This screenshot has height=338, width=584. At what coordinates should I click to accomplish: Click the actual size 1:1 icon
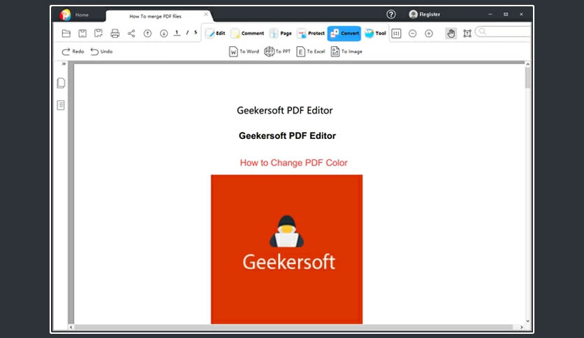396,34
